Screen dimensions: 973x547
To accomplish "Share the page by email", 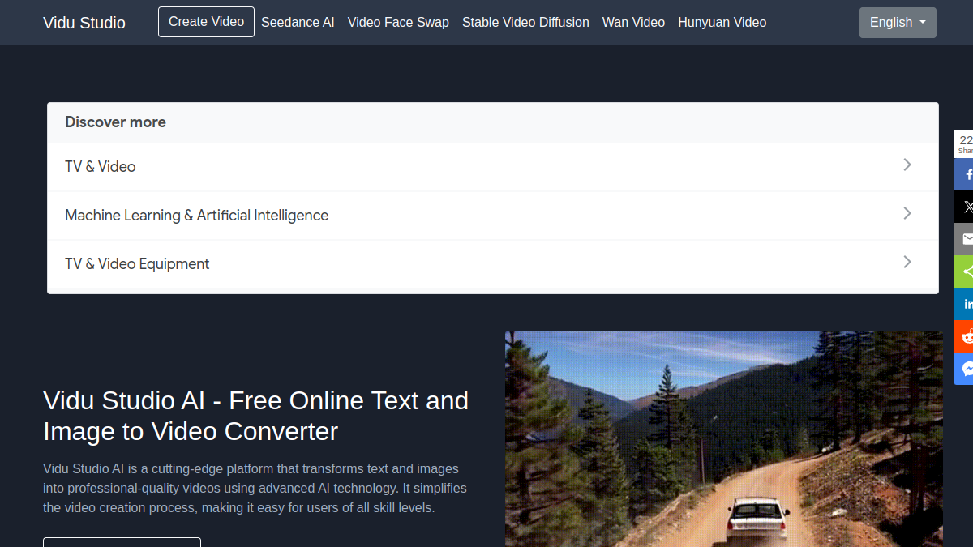I will click(x=963, y=239).
